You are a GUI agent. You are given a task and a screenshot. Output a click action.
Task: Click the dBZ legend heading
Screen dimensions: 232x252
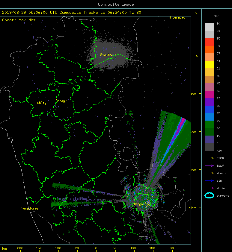216,16
